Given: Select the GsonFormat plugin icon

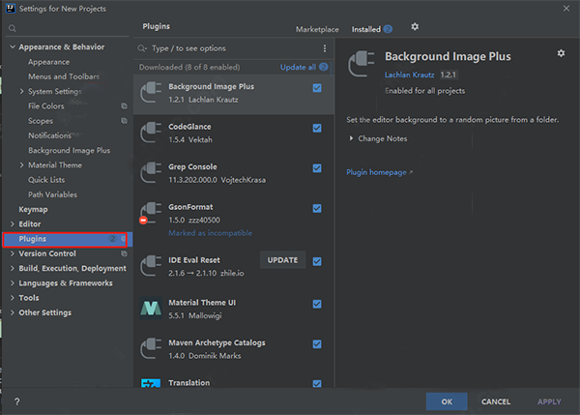Looking at the screenshot, I should [x=150, y=213].
